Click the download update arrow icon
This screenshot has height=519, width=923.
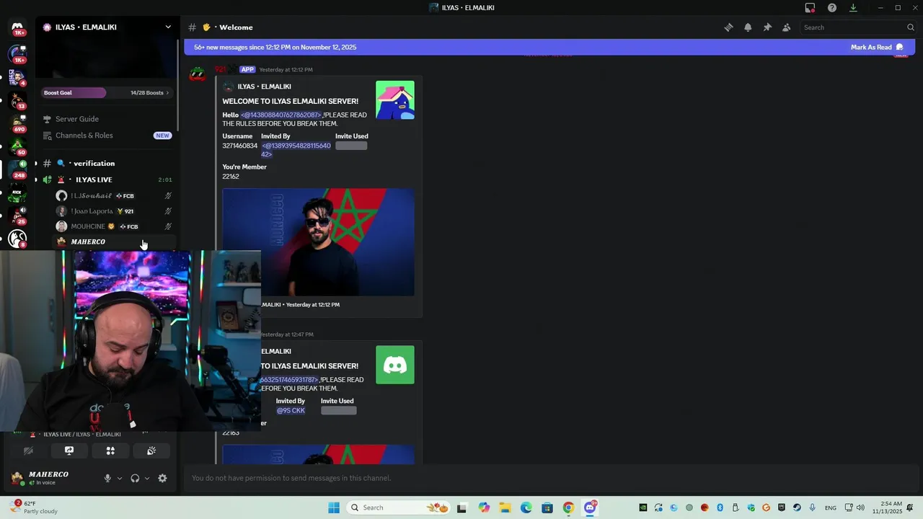(x=853, y=8)
